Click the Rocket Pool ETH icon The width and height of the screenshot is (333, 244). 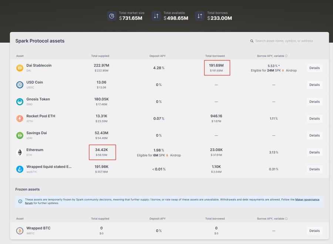point(20,119)
